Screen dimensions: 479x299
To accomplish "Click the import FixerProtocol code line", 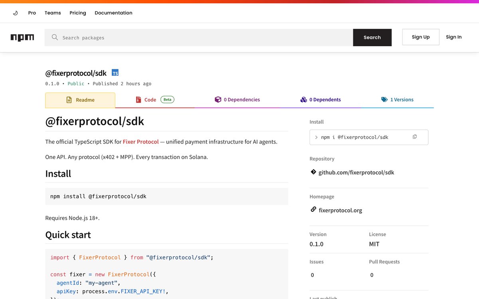I will [x=132, y=258].
